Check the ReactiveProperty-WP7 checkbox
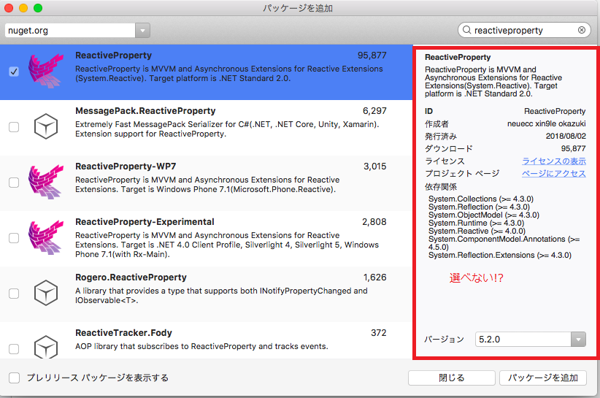600x398 pixels. (14, 183)
